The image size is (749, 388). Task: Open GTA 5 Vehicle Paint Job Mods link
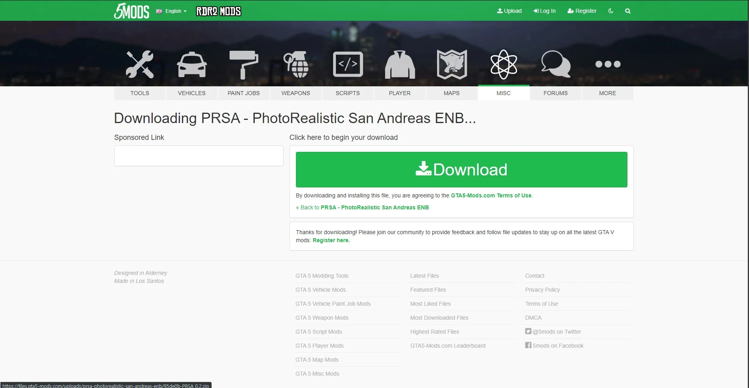[333, 304]
